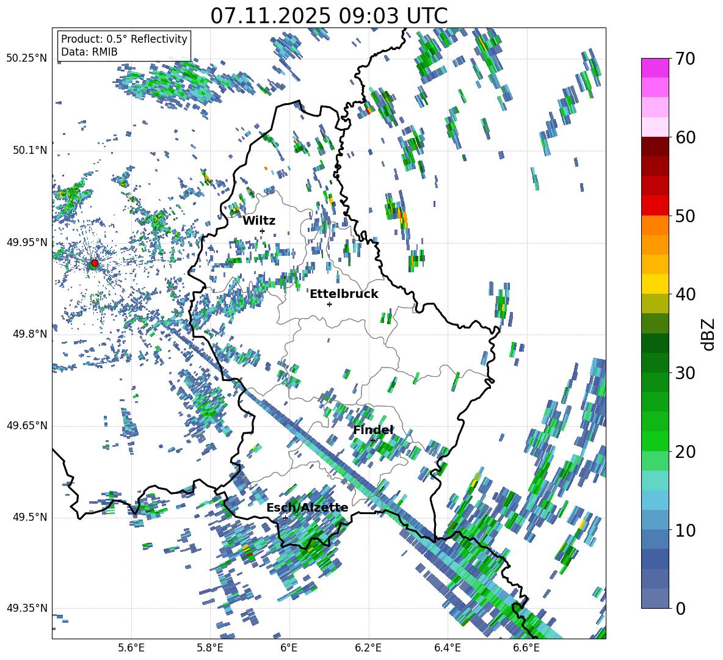Click the Findel city label
This screenshot has width=723, height=660.
tap(373, 430)
